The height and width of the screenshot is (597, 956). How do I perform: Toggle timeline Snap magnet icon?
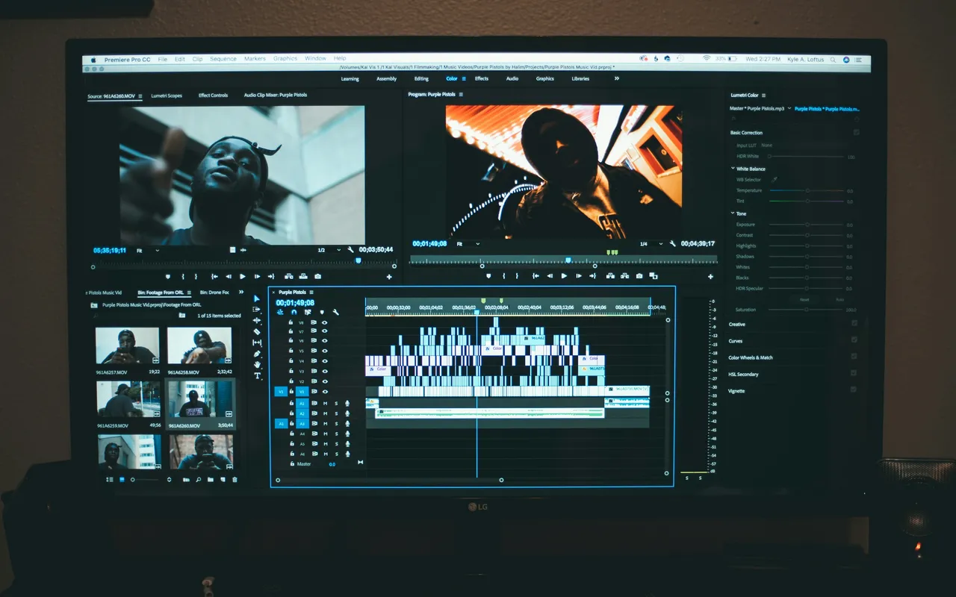coord(294,312)
